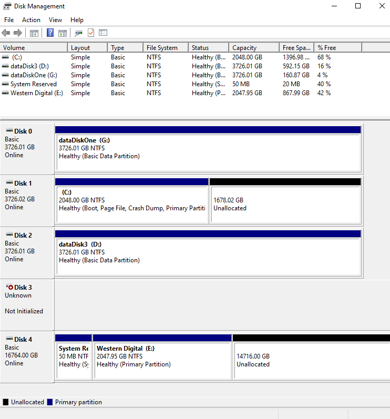
Task: Click the drive icon beside dataDiskOne (G:)
Action: click(x=5, y=75)
